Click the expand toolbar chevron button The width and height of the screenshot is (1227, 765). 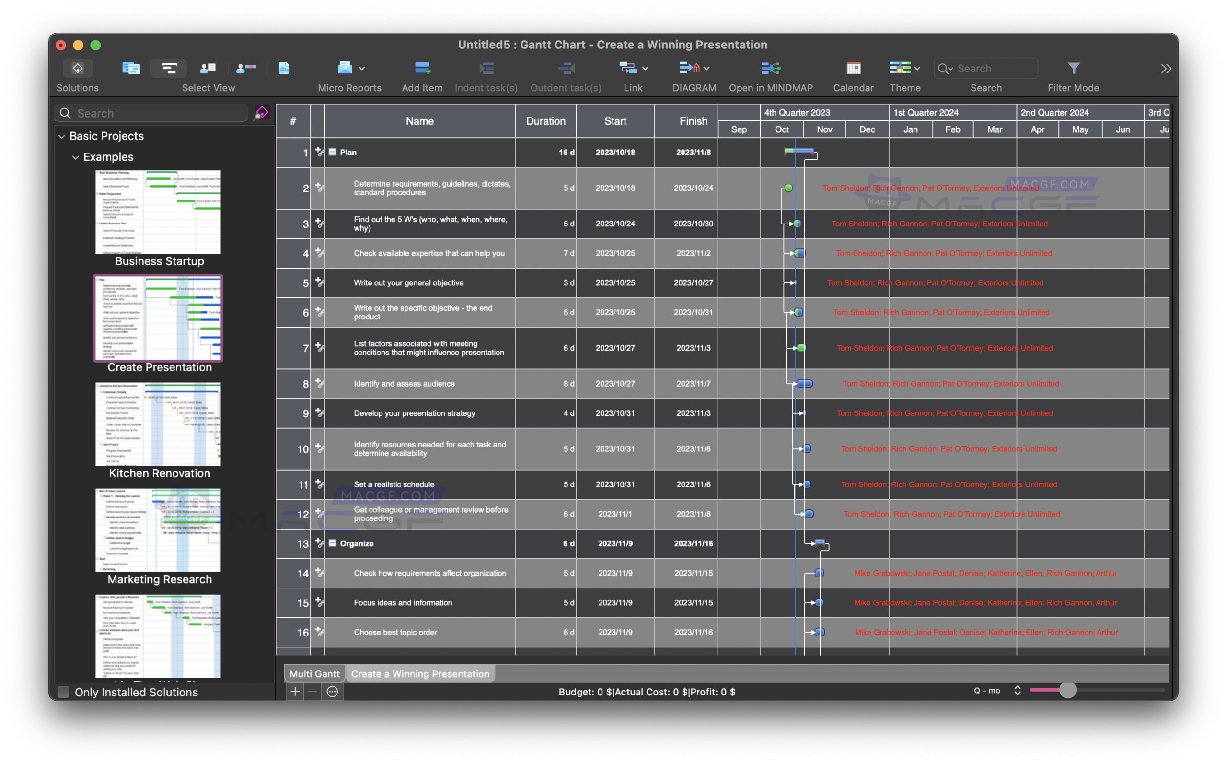click(x=1166, y=68)
